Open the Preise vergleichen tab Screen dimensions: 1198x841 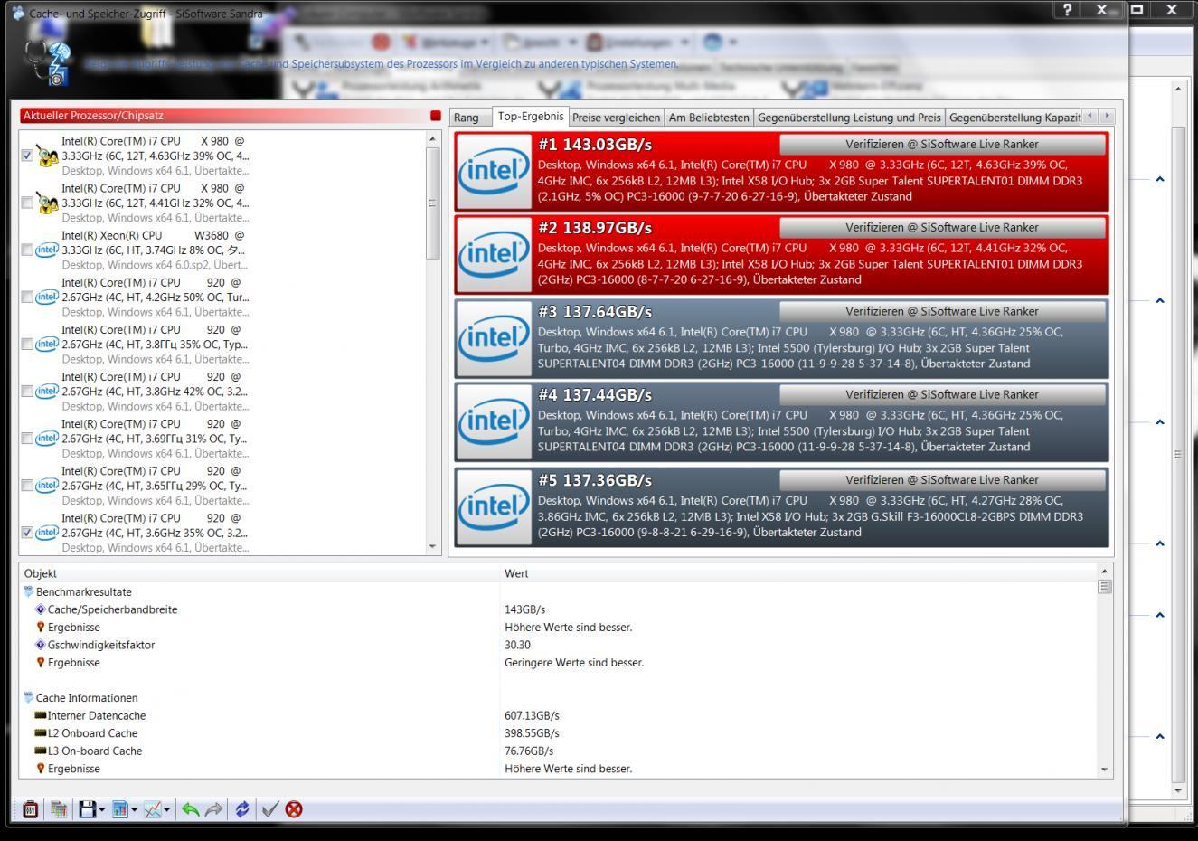tap(616, 118)
